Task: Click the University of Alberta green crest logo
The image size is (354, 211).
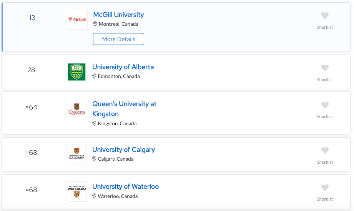Action: click(77, 72)
